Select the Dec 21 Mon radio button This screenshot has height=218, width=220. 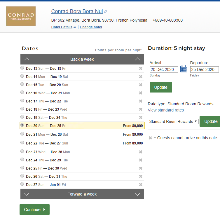point(22,134)
